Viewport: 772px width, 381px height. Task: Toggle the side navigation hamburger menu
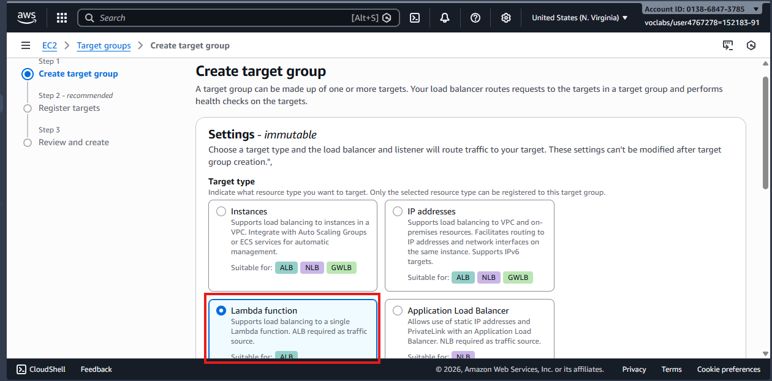[26, 45]
